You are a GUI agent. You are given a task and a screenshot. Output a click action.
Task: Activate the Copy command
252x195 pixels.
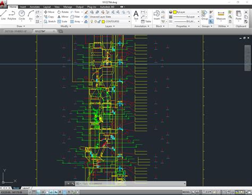[49, 16]
